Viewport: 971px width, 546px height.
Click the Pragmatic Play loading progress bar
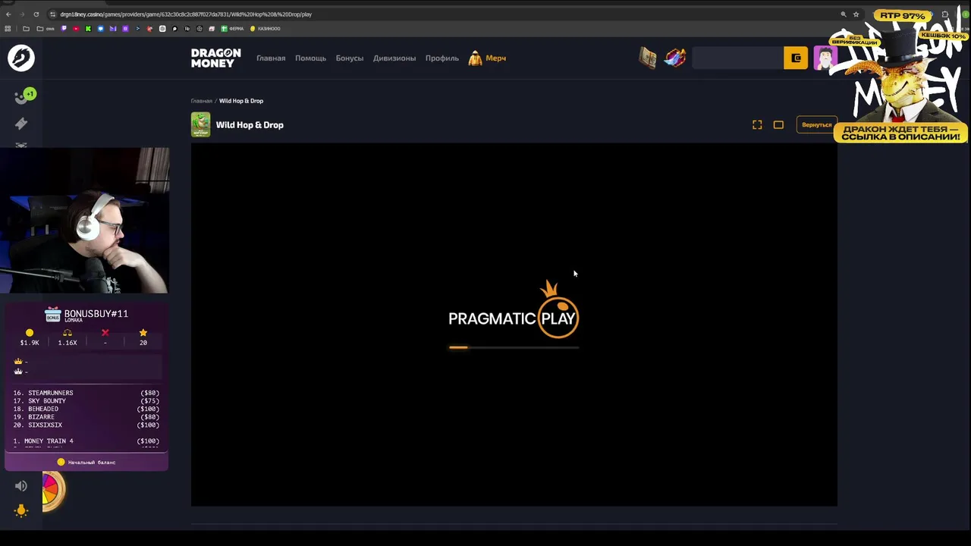tap(514, 347)
